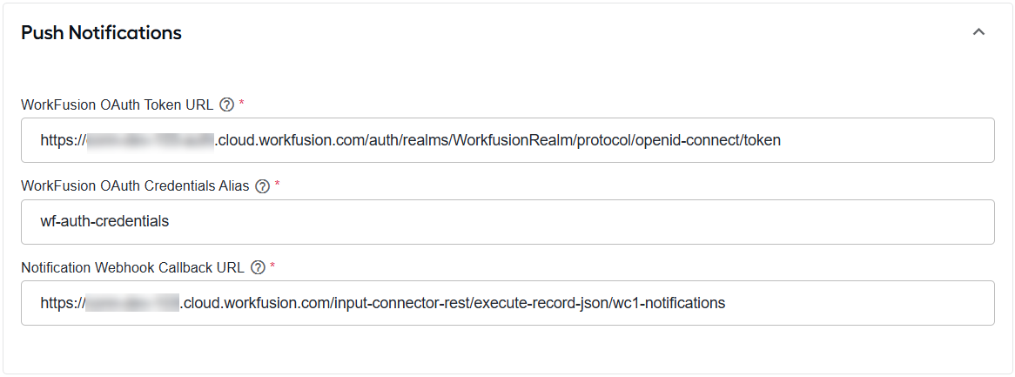The height and width of the screenshot is (377, 1015).
Task: Click the Notification Webhook Callback URL label
Action: click(x=132, y=267)
